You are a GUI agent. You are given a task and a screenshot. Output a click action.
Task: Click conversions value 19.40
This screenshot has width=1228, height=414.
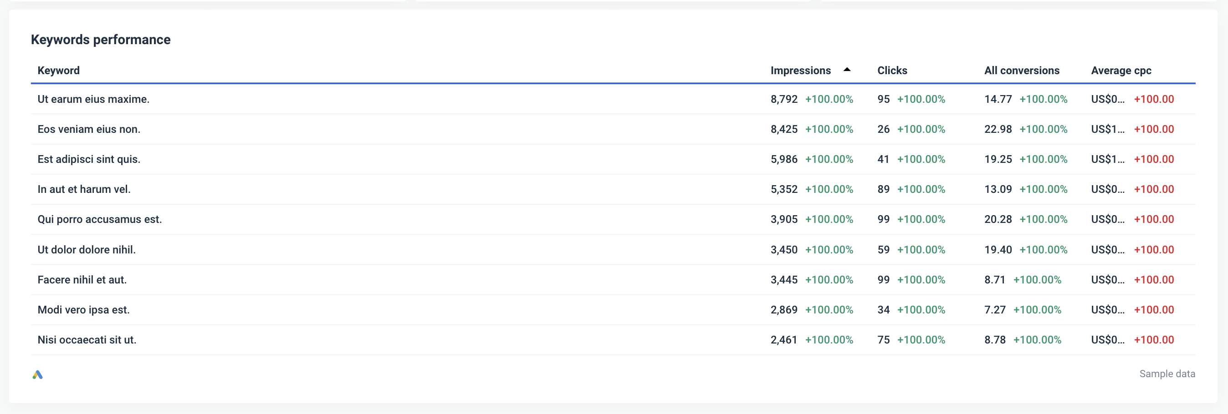point(998,250)
